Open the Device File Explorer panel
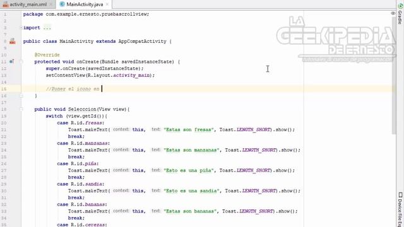Image resolution: width=404 pixels, height=227 pixels. pos(400,209)
